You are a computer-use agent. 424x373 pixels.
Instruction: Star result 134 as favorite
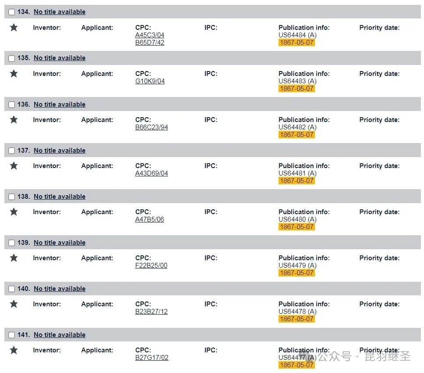(14, 27)
